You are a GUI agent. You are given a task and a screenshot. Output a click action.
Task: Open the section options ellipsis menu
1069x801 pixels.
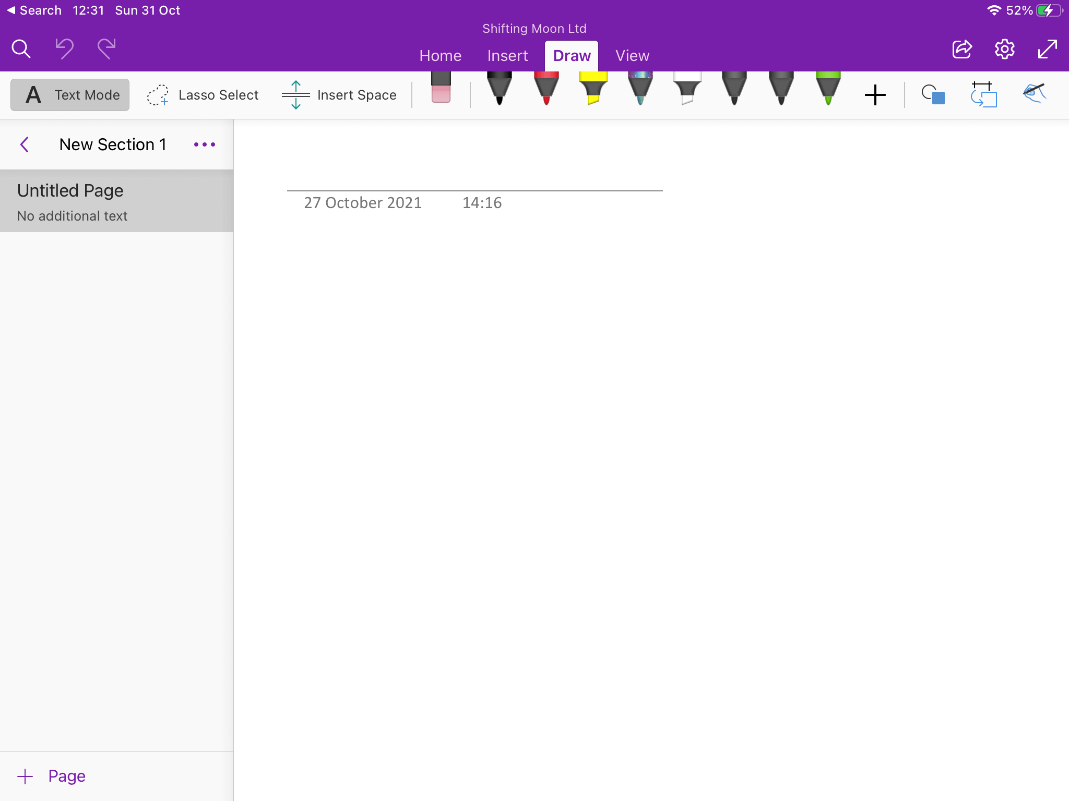(205, 144)
